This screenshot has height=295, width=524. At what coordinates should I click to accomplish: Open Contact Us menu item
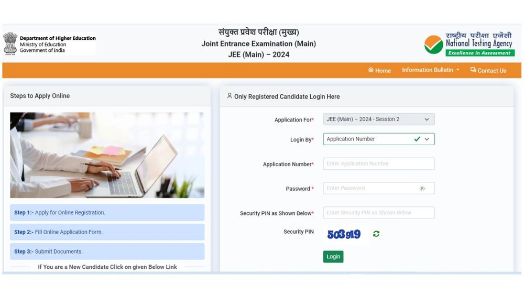coord(488,71)
